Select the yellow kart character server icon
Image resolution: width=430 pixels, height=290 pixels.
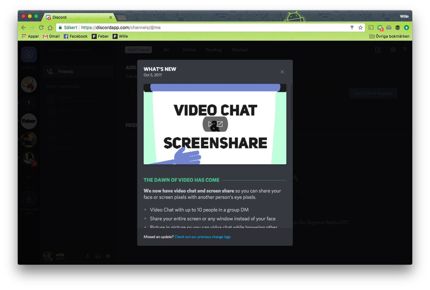pyautogui.click(x=29, y=139)
